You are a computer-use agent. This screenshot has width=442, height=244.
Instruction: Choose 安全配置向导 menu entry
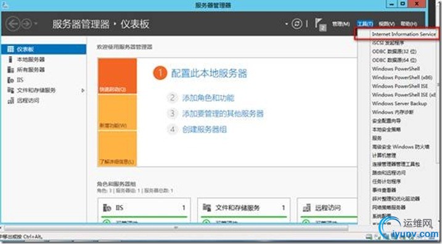(x=386, y=121)
